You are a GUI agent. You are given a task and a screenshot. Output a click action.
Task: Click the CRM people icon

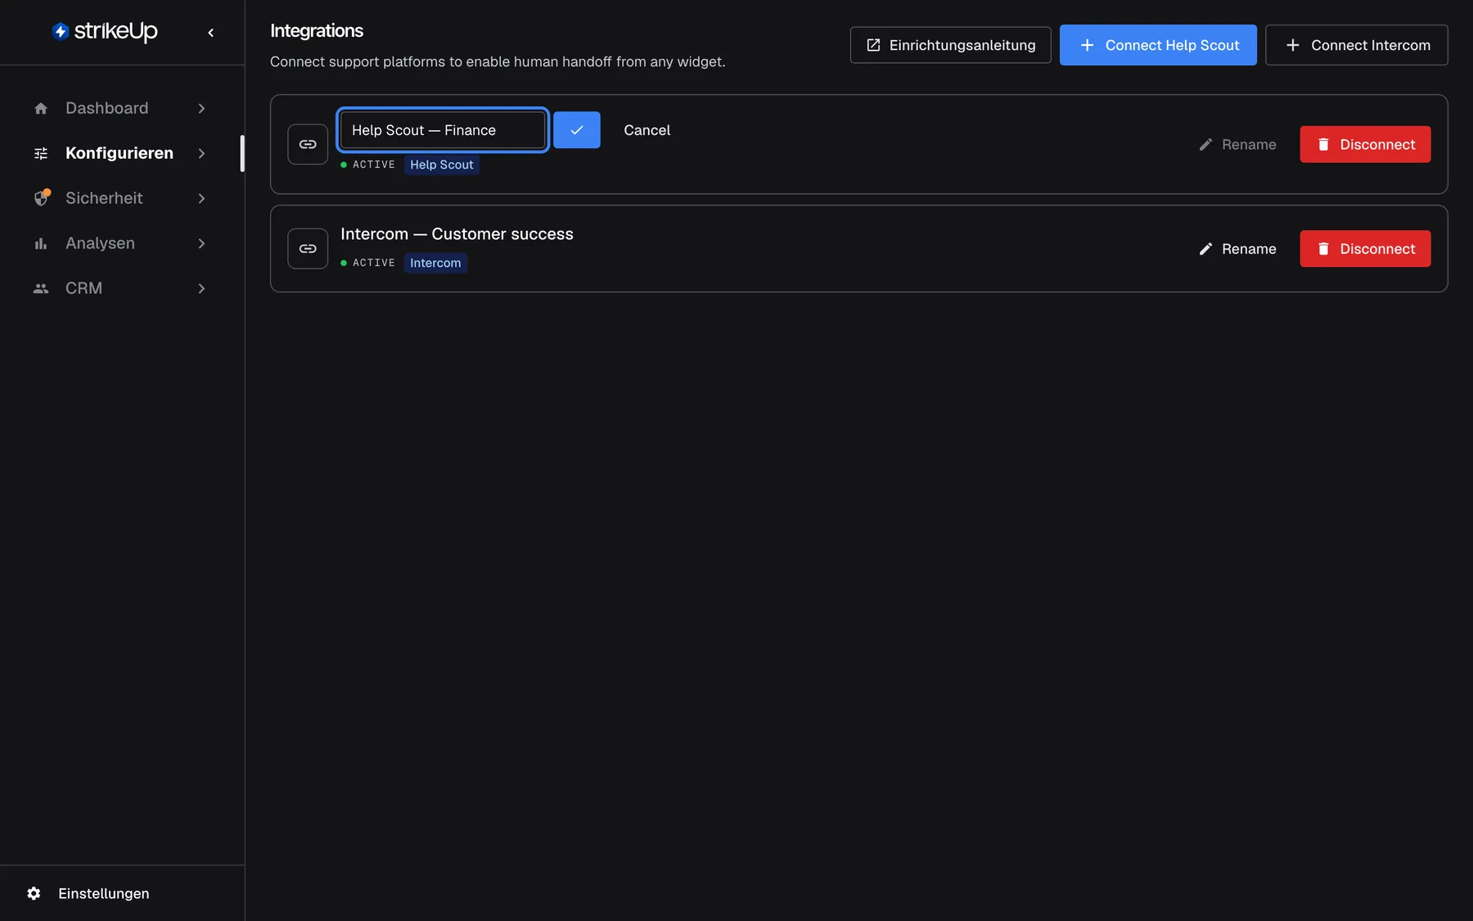(41, 288)
